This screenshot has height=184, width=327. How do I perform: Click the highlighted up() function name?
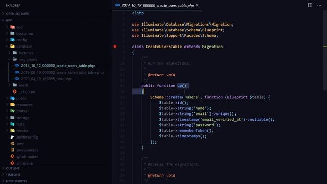182,86
